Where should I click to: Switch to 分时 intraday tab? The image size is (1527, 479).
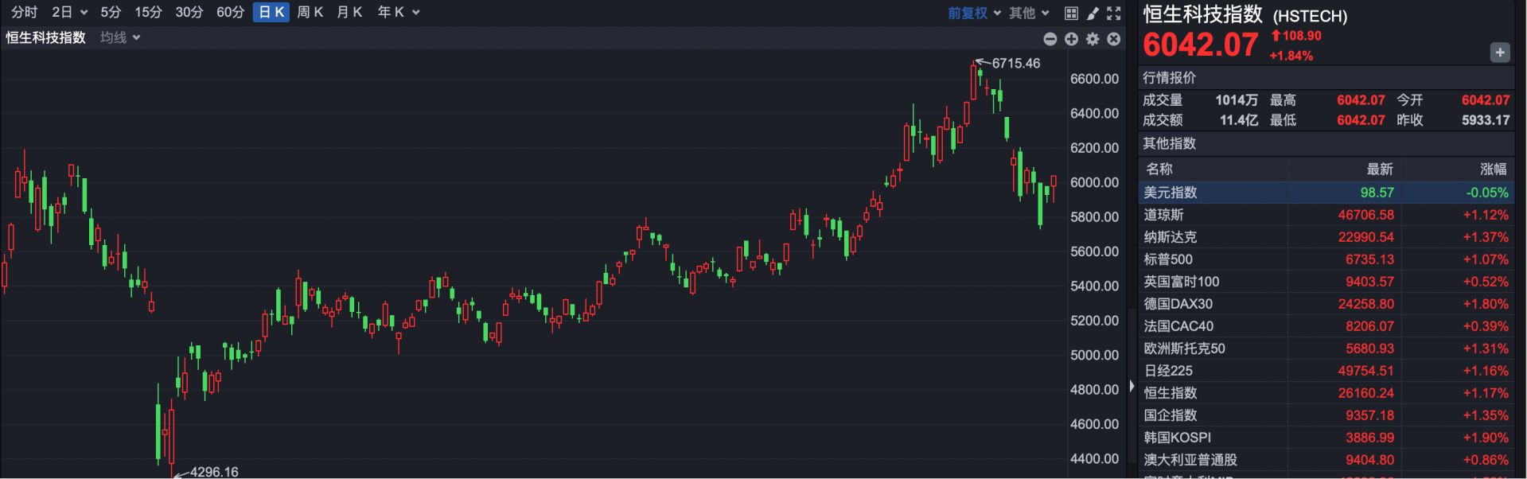(x=24, y=12)
